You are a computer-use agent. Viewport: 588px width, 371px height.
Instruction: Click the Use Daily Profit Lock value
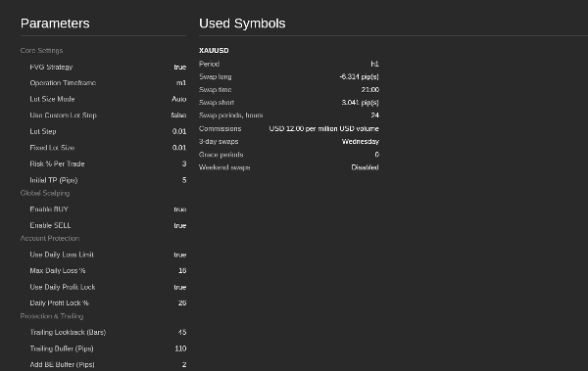(x=180, y=287)
